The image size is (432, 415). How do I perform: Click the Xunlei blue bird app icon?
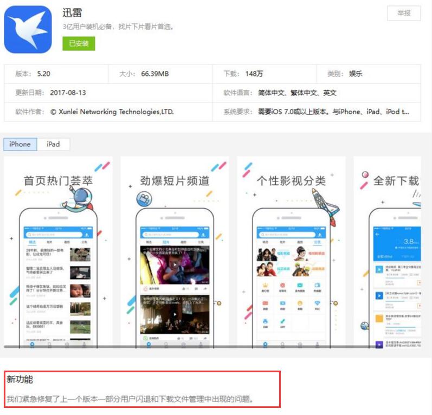(28, 29)
